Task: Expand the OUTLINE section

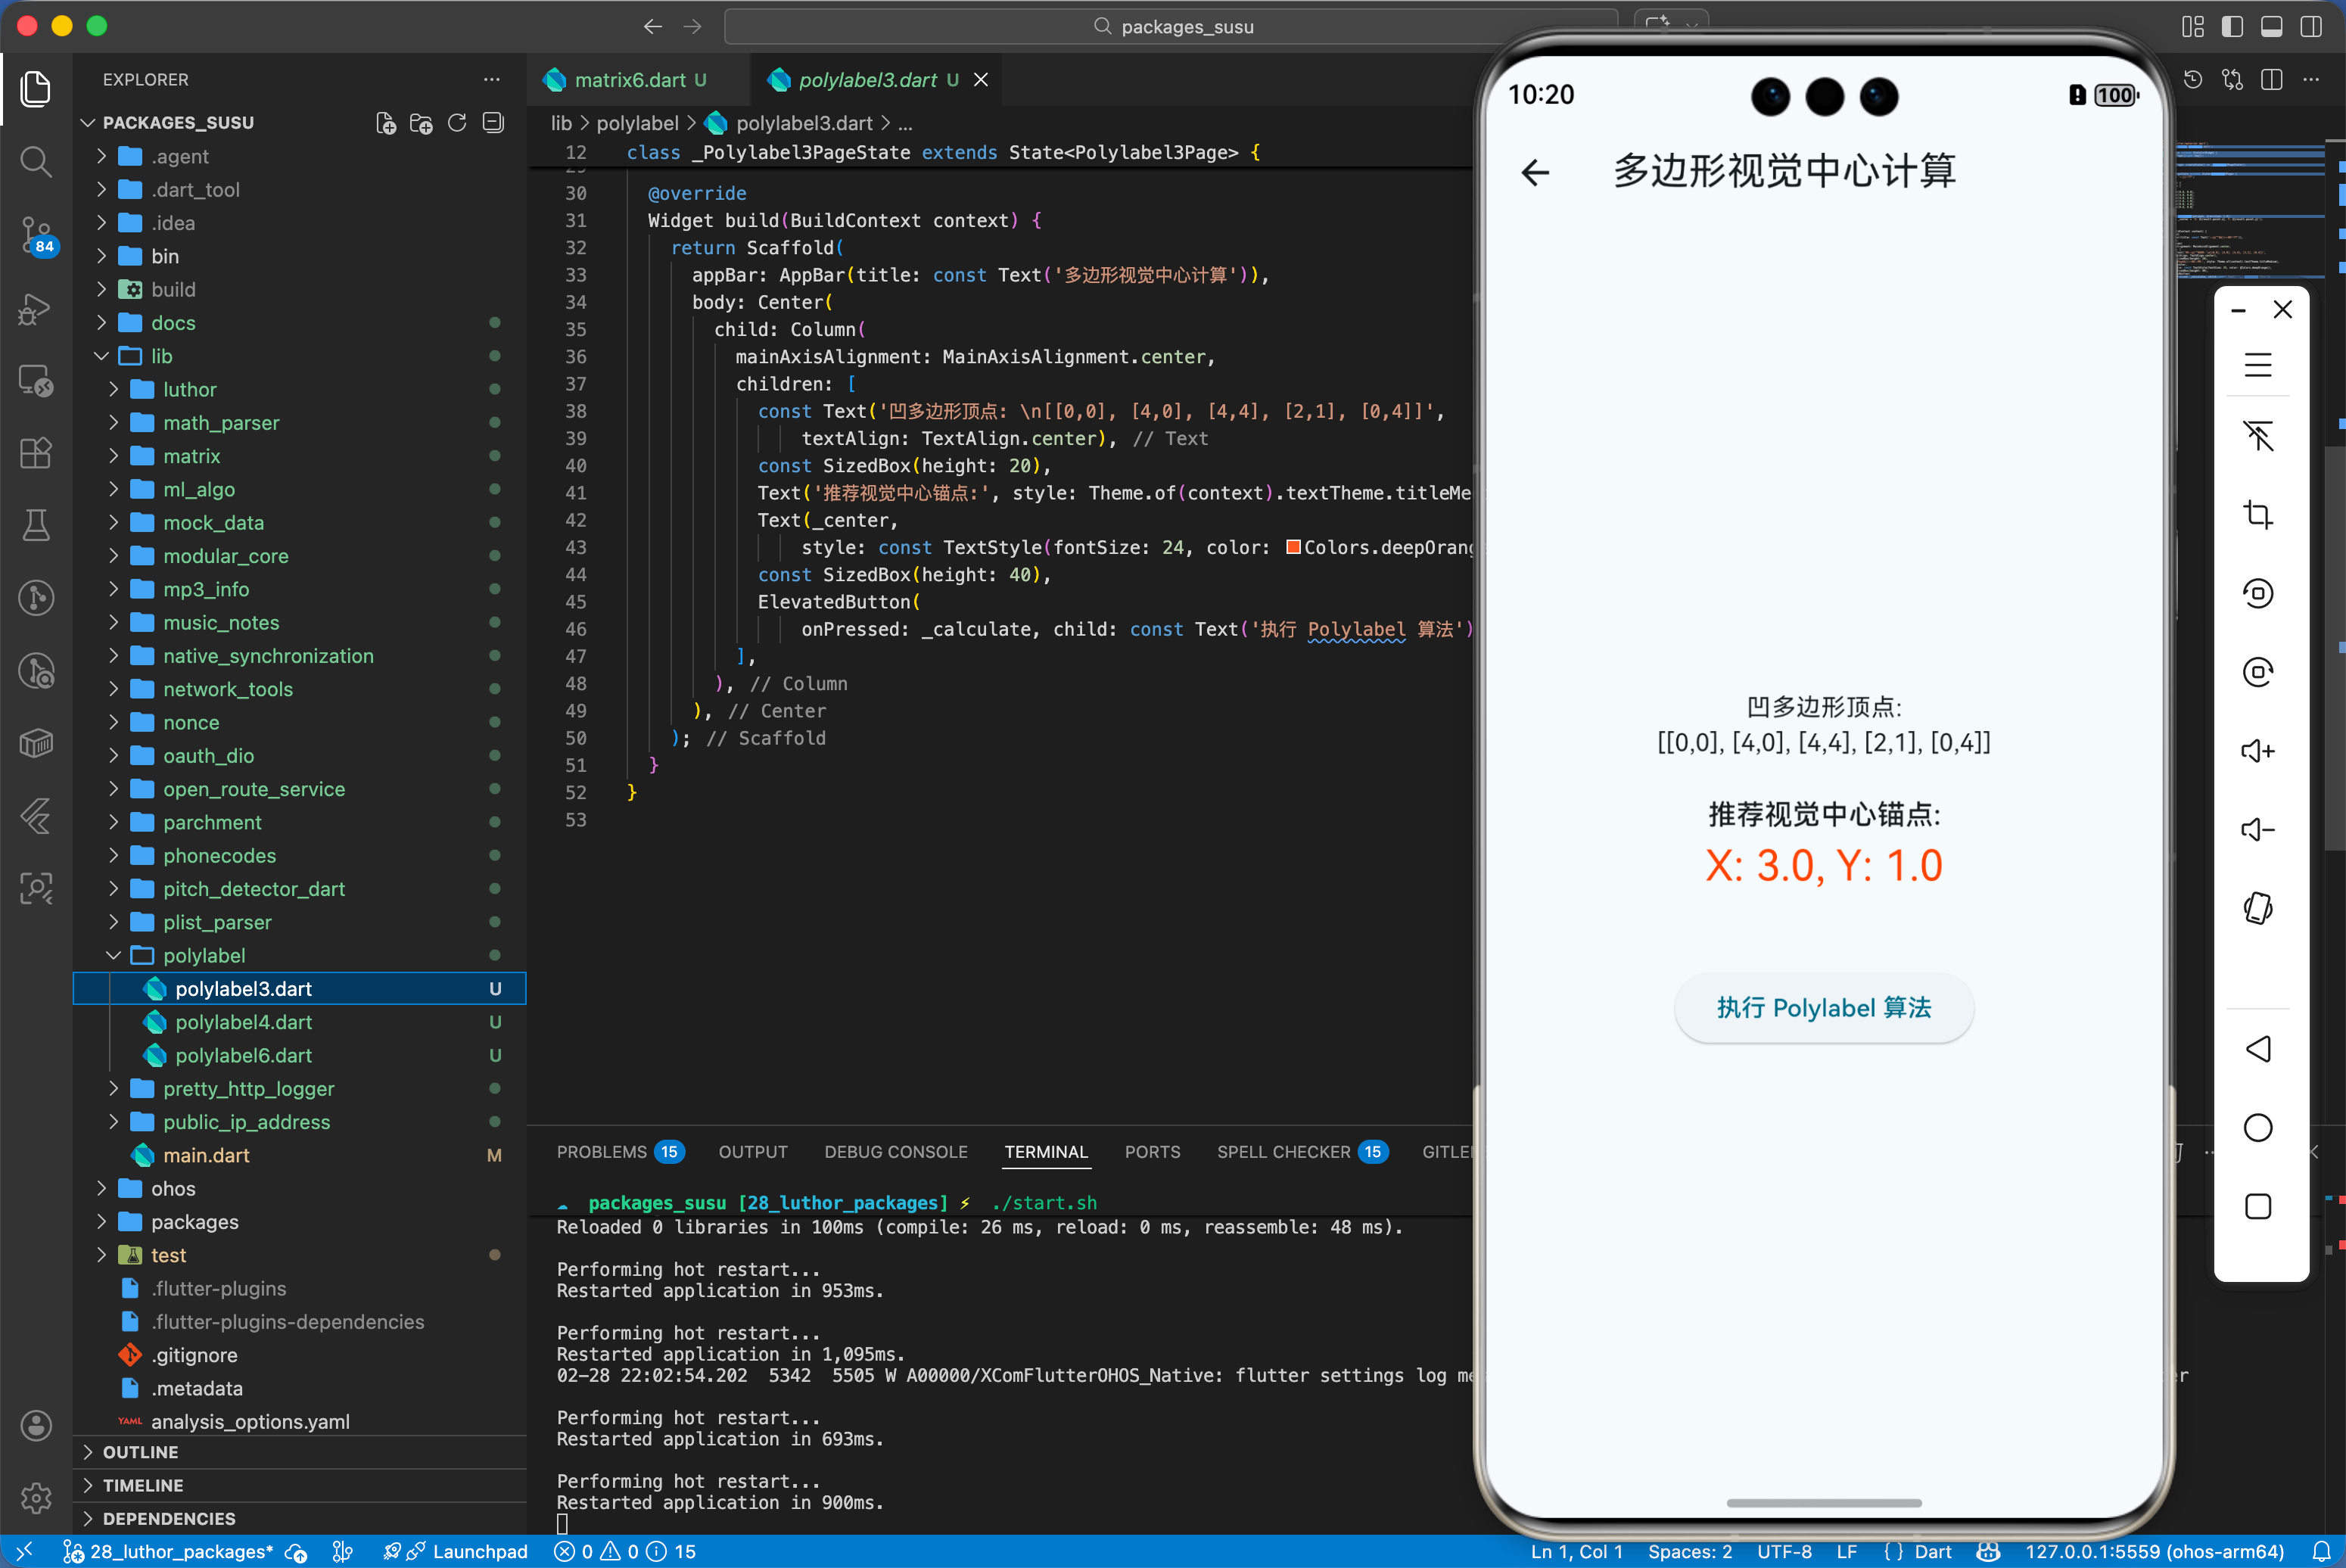Action: point(141,1451)
